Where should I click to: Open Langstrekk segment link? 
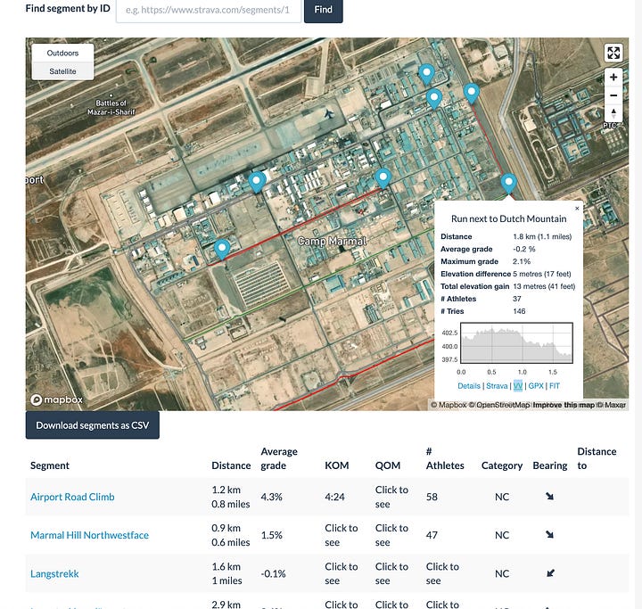pyautogui.click(x=54, y=573)
